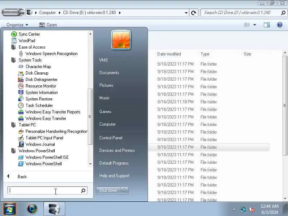Launch WordPad from the programs list
This screenshot has width=288, height=216.
[x=23, y=41]
